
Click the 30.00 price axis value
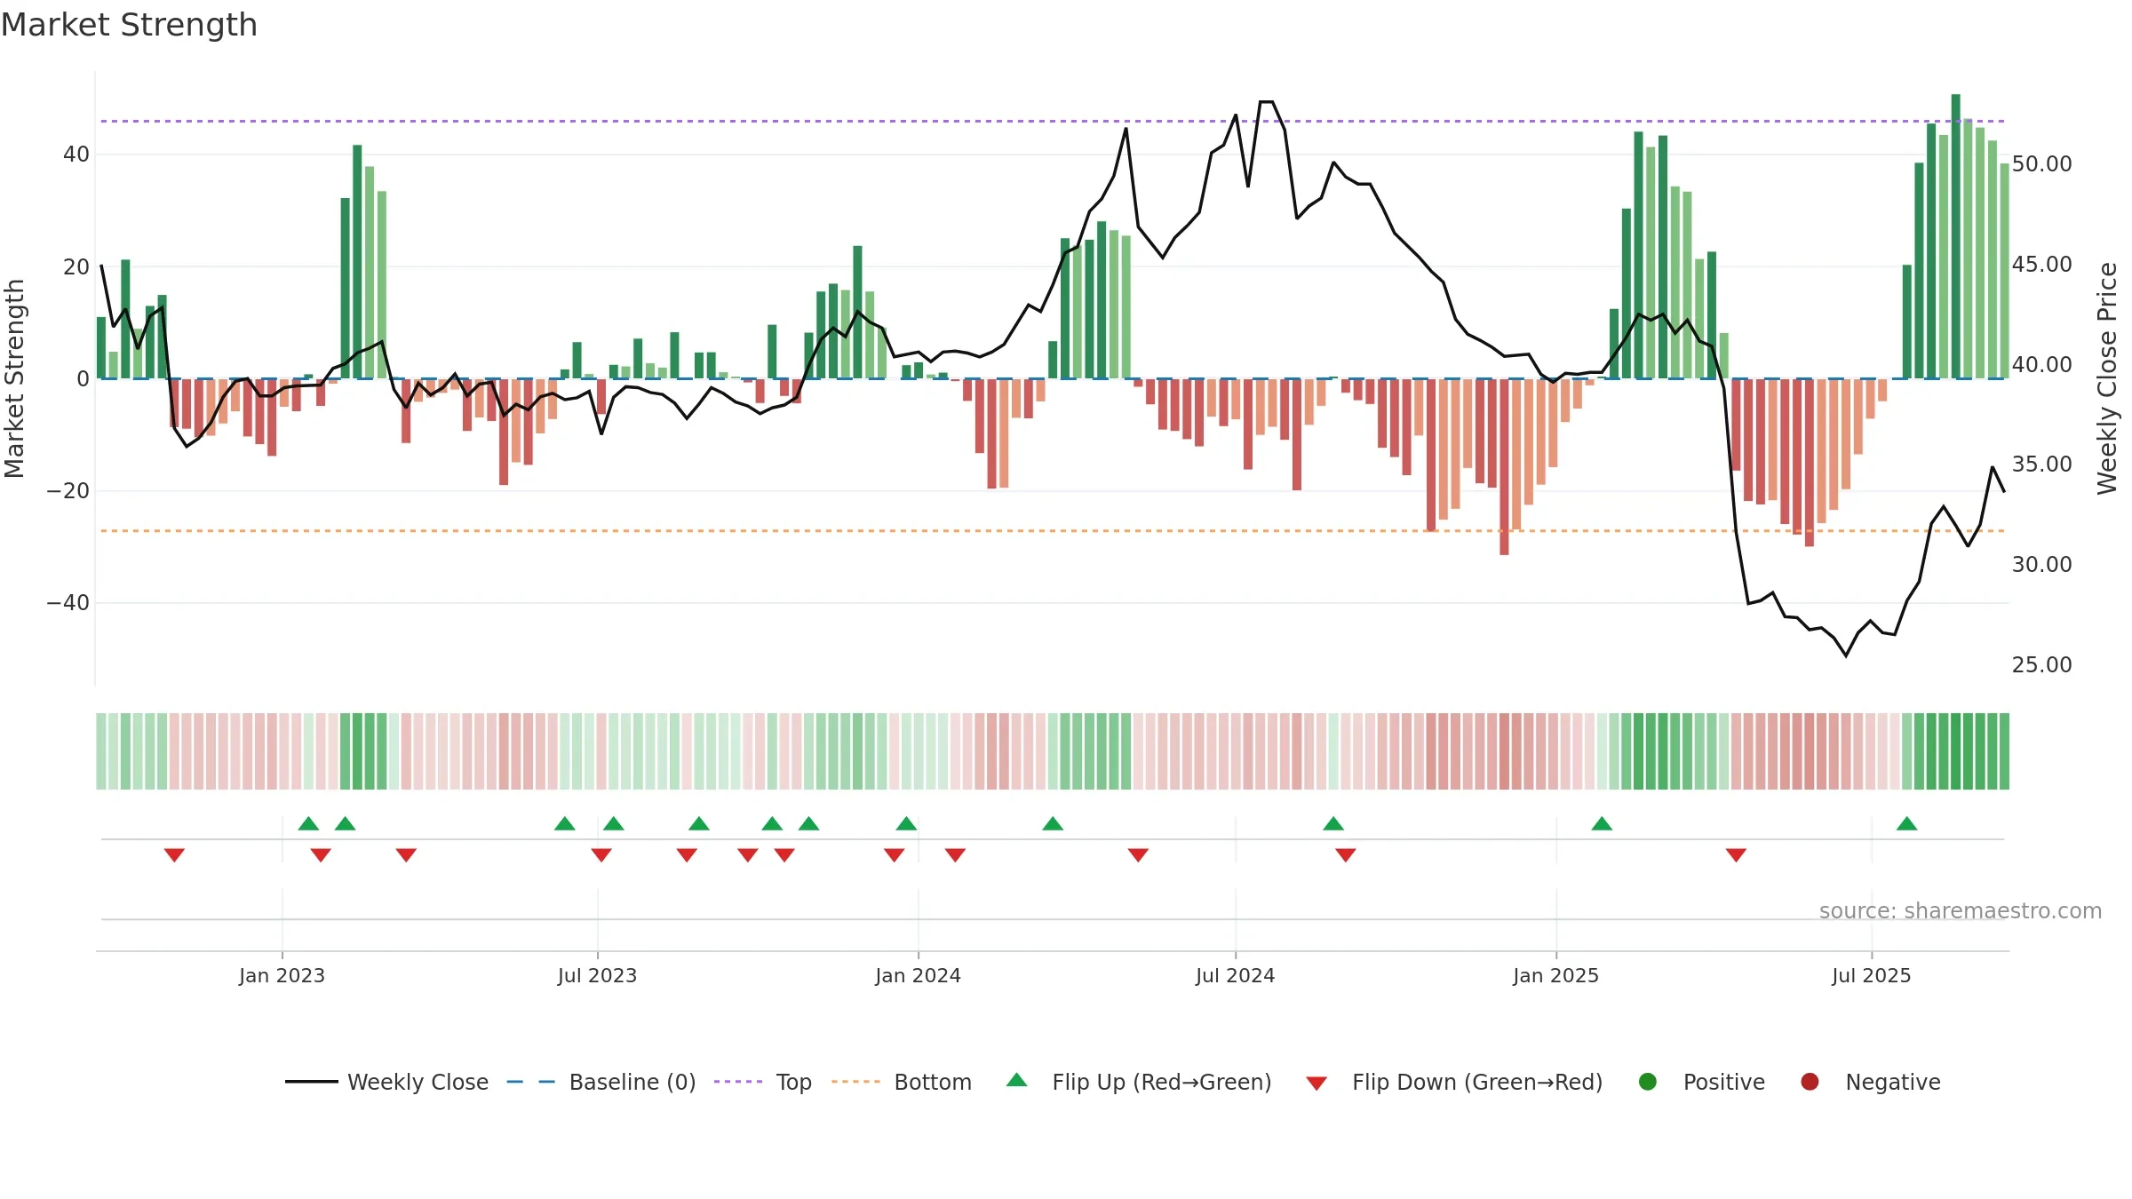click(2041, 564)
